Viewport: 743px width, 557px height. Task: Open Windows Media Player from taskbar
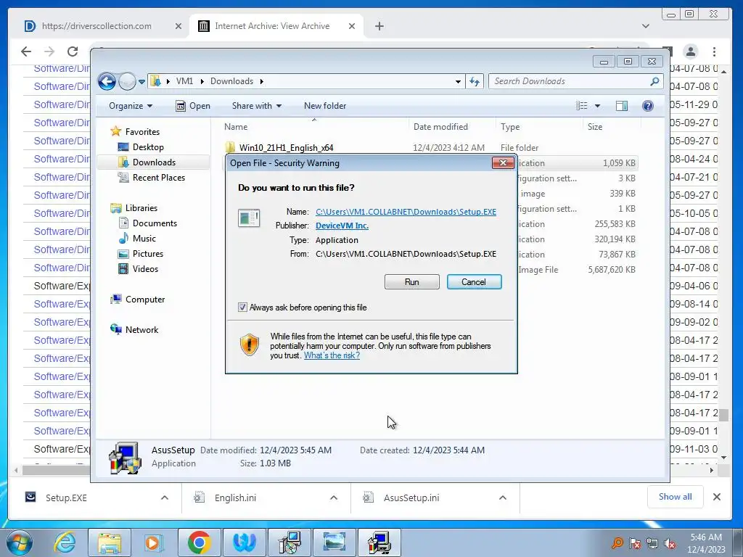click(x=154, y=542)
